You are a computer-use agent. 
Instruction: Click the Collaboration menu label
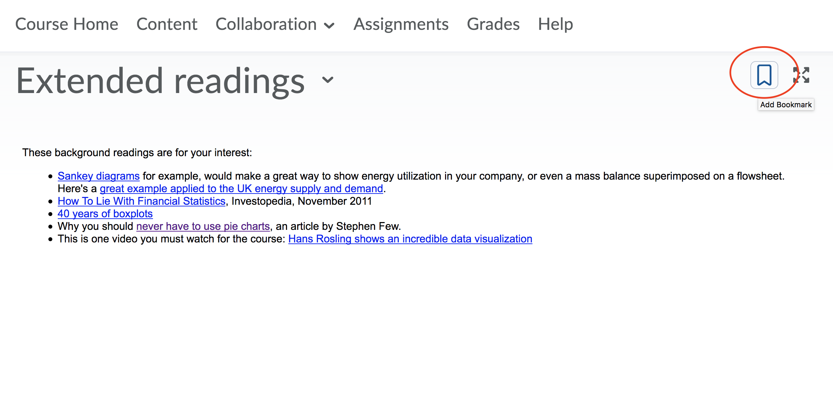tap(266, 24)
